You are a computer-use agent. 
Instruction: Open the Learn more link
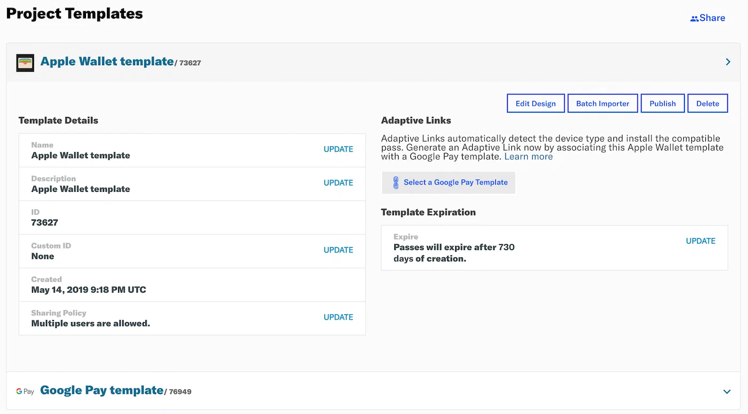tap(528, 156)
